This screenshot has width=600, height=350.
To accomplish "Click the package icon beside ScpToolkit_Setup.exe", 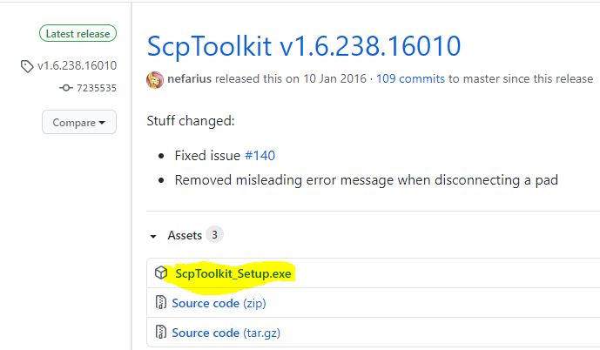I will click(x=161, y=273).
